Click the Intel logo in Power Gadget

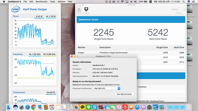click(x=16, y=9)
